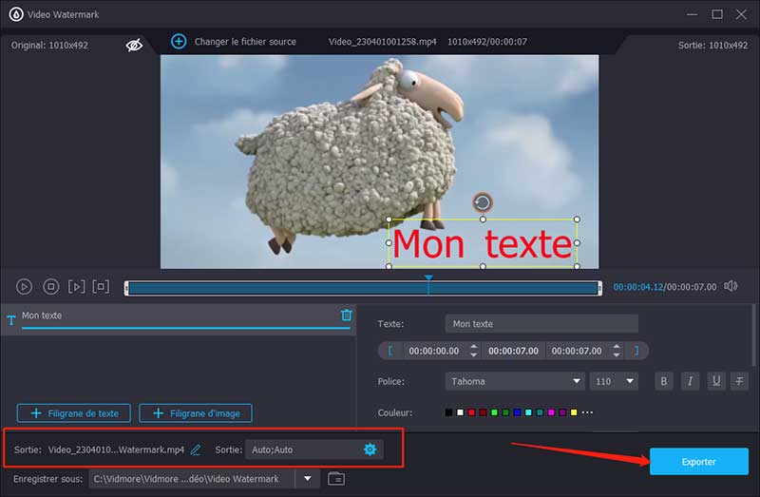Click the play-segment bracket icon
The height and width of the screenshot is (497, 760).
[76, 287]
